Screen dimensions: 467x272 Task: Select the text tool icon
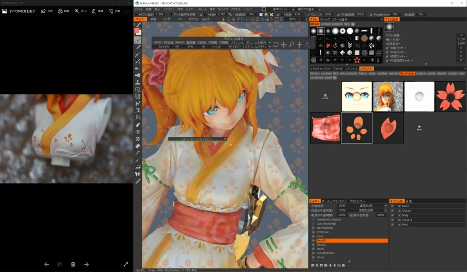(x=138, y=110)
